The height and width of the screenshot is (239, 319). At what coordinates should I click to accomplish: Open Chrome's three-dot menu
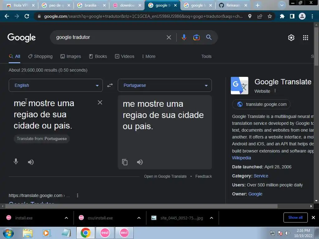click(312, 16)
